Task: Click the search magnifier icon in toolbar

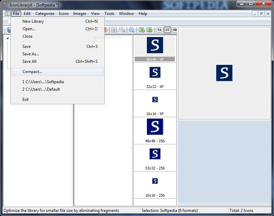Action: pyautogui.click(x=132, y=30)
